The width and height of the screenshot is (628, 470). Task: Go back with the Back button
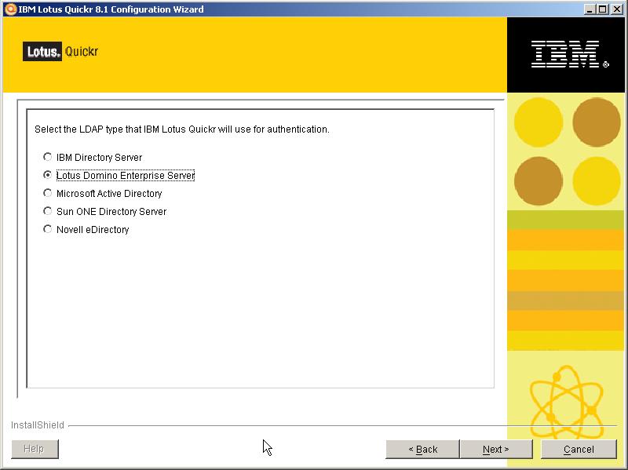422,449
